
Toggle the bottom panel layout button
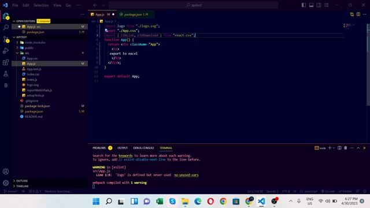coord(311,5)
